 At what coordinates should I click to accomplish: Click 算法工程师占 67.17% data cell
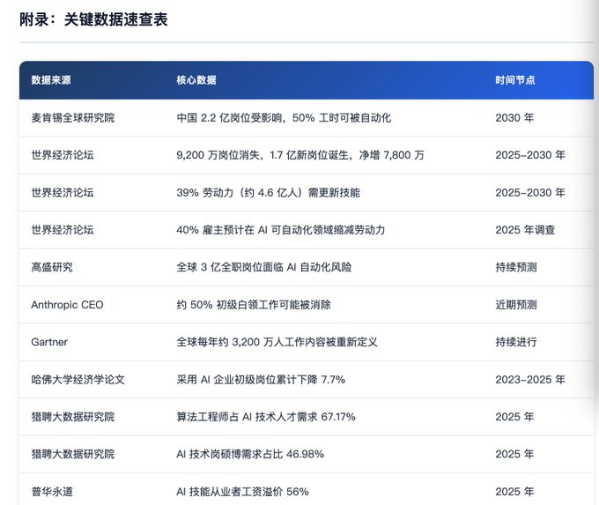point(266,417)
